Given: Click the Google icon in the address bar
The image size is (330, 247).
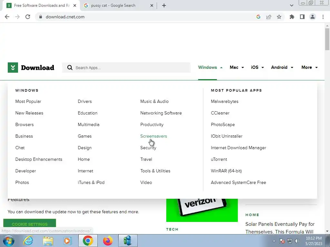Looking at the screenshot, I should click(258, 17).
